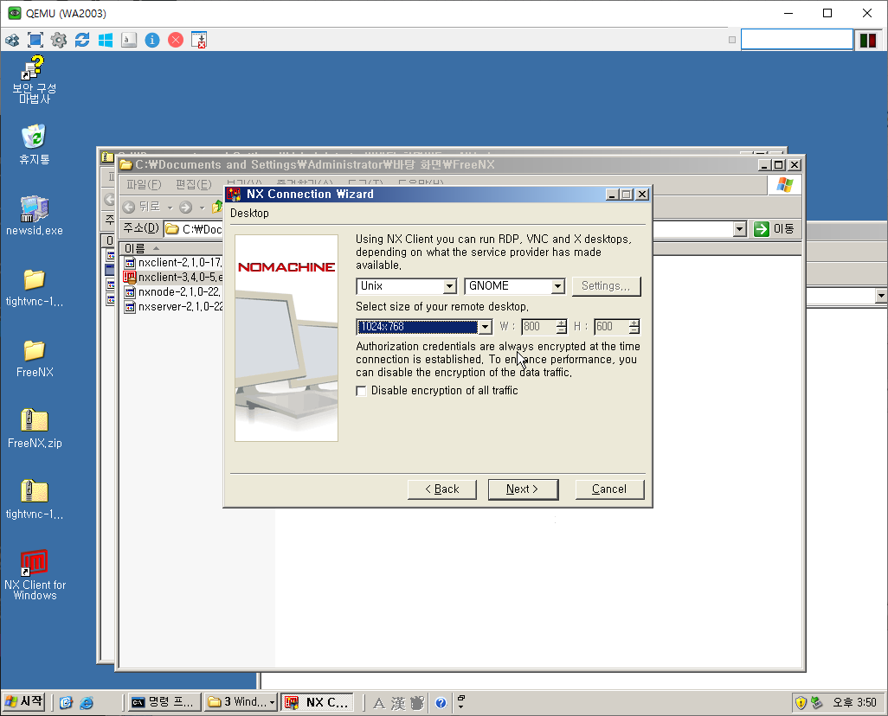The image size is (888, 716).
Task: Click the red-green indicator button in QEMU toolbar
Action: 868,40
